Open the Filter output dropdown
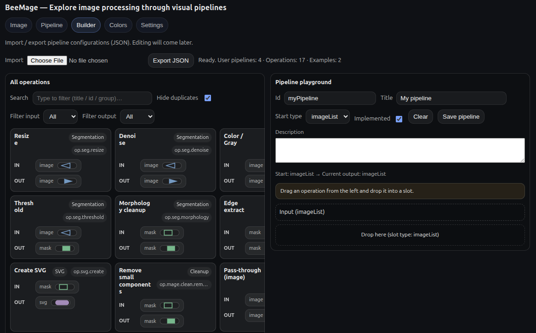This screenshot has width=536, height=333. pyautogui.click(x=137, y=117)
